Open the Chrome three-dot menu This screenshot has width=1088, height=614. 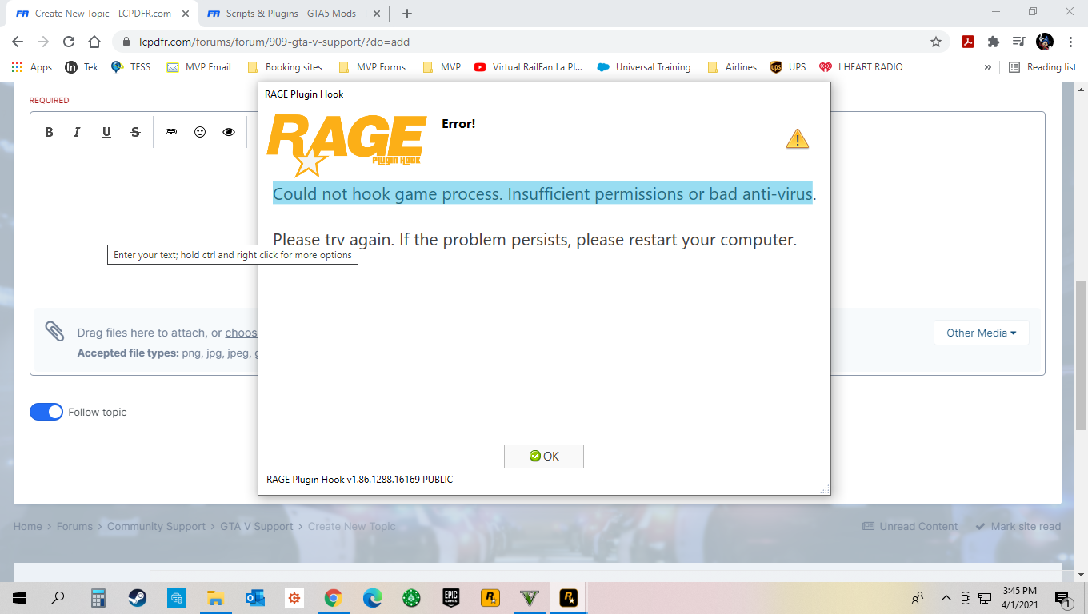pyautogui.click(x=1070, y=42)
